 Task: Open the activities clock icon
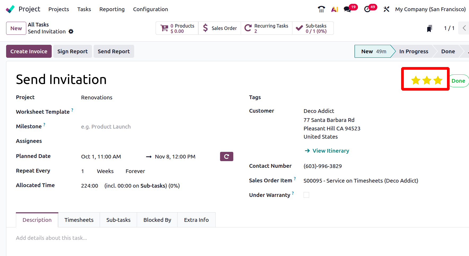pos(367,9)
